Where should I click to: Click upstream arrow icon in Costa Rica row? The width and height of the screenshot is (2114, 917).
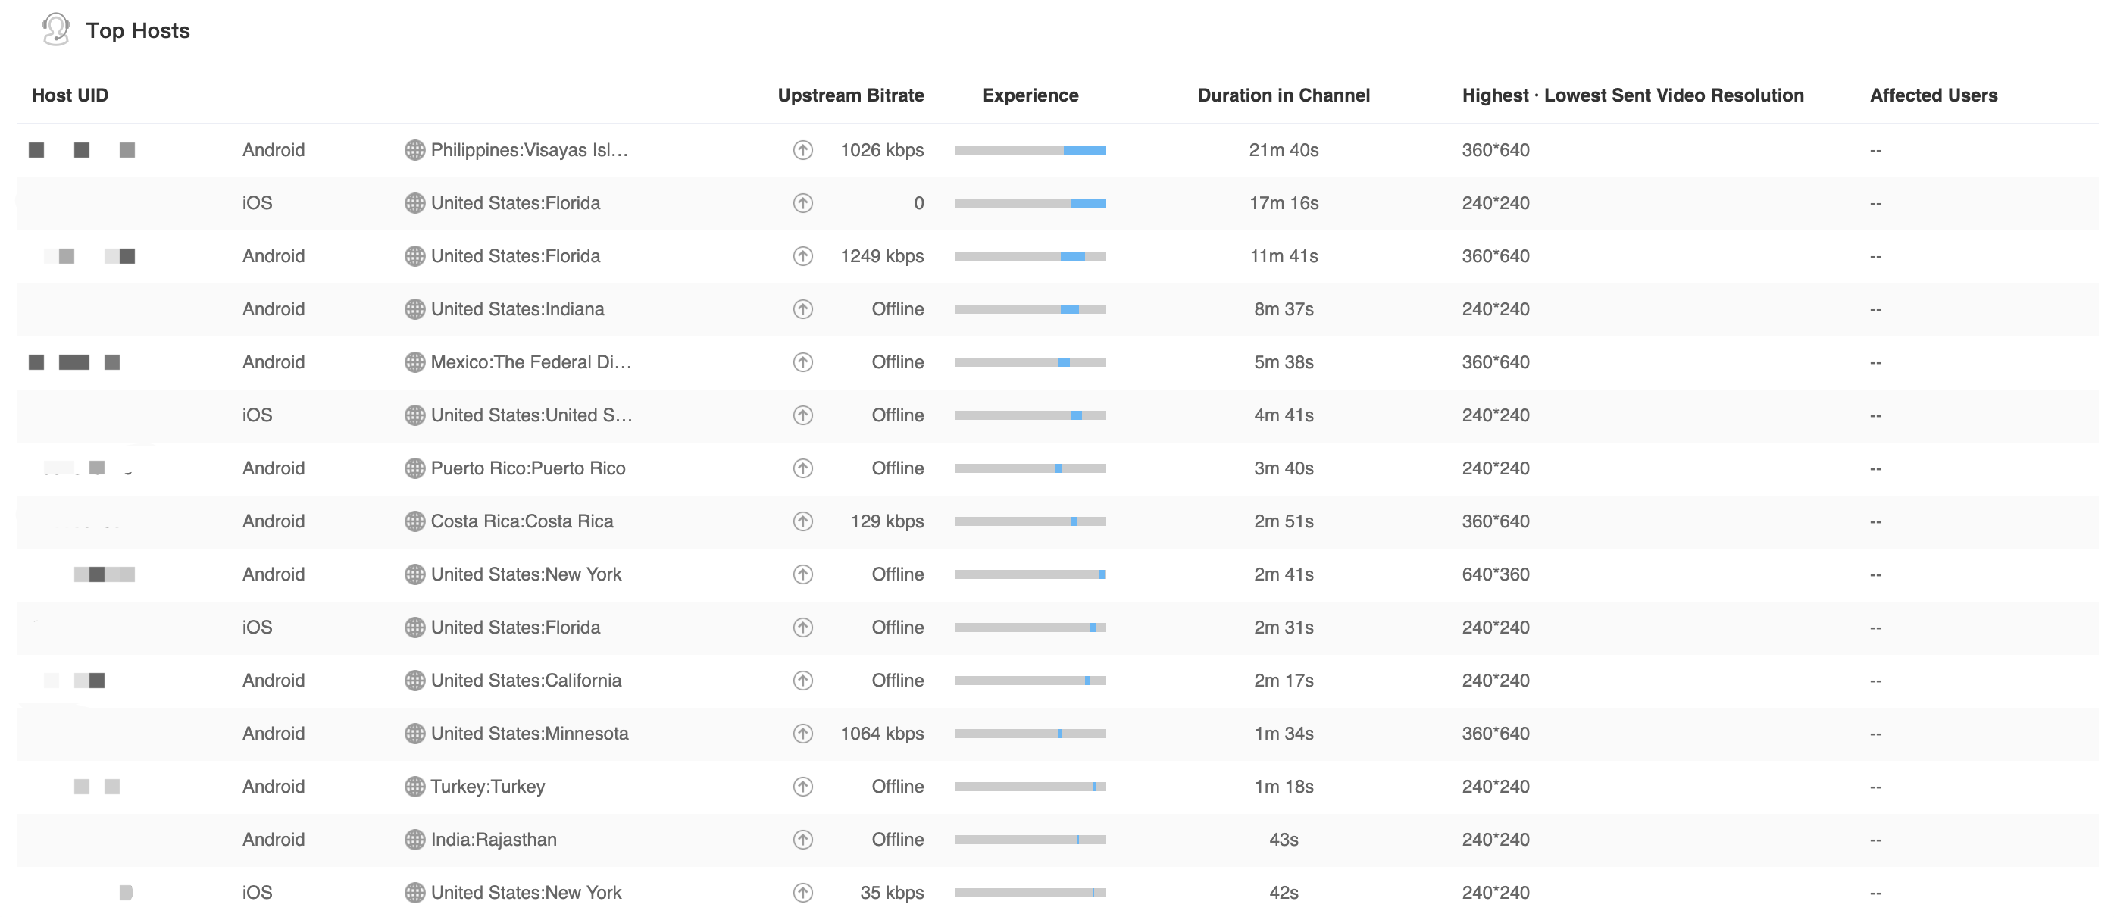point(802,521)
